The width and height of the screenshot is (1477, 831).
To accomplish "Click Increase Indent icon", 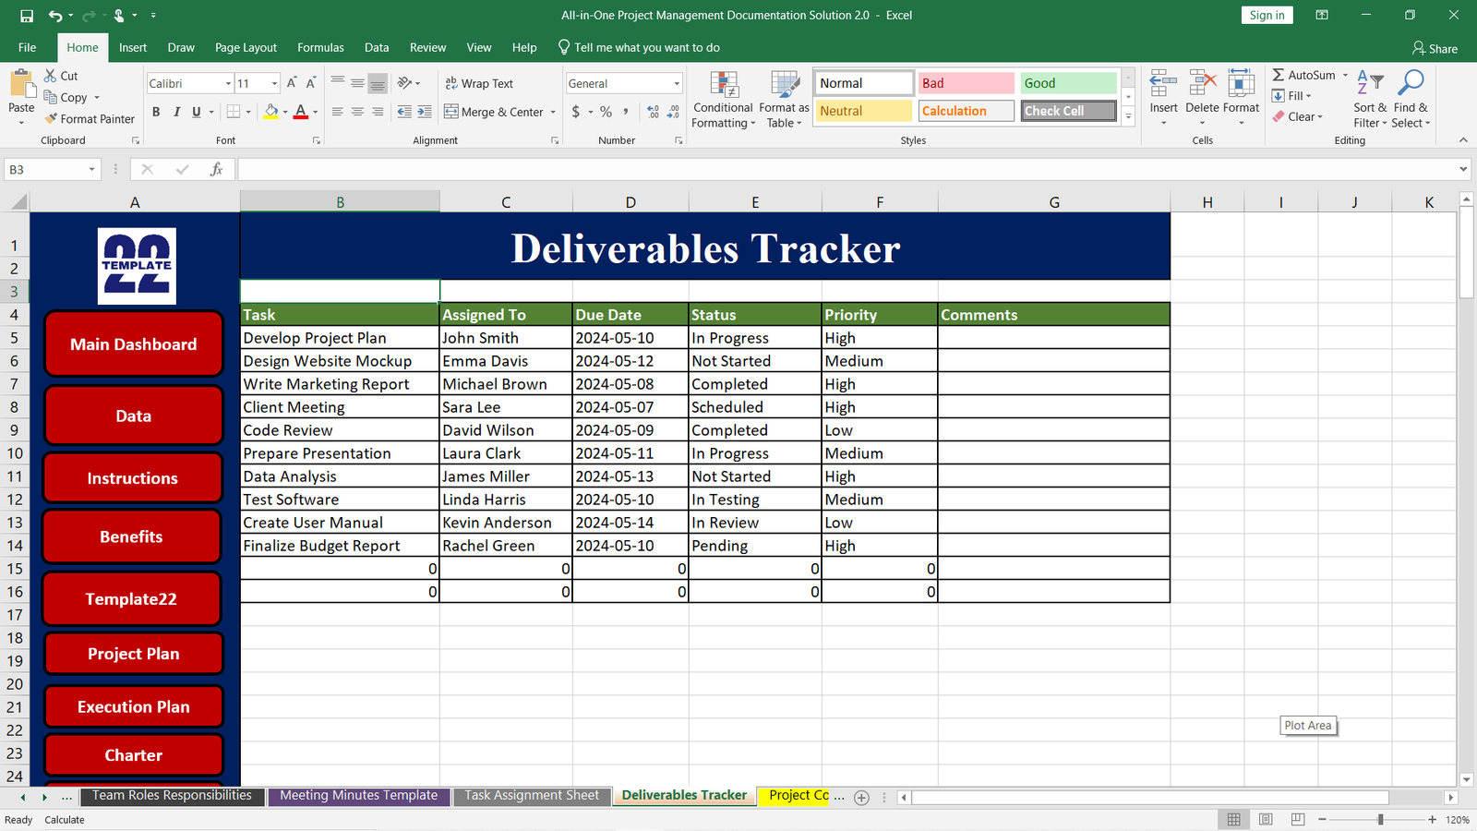I will pyautogui.click(x=425, y=112).
